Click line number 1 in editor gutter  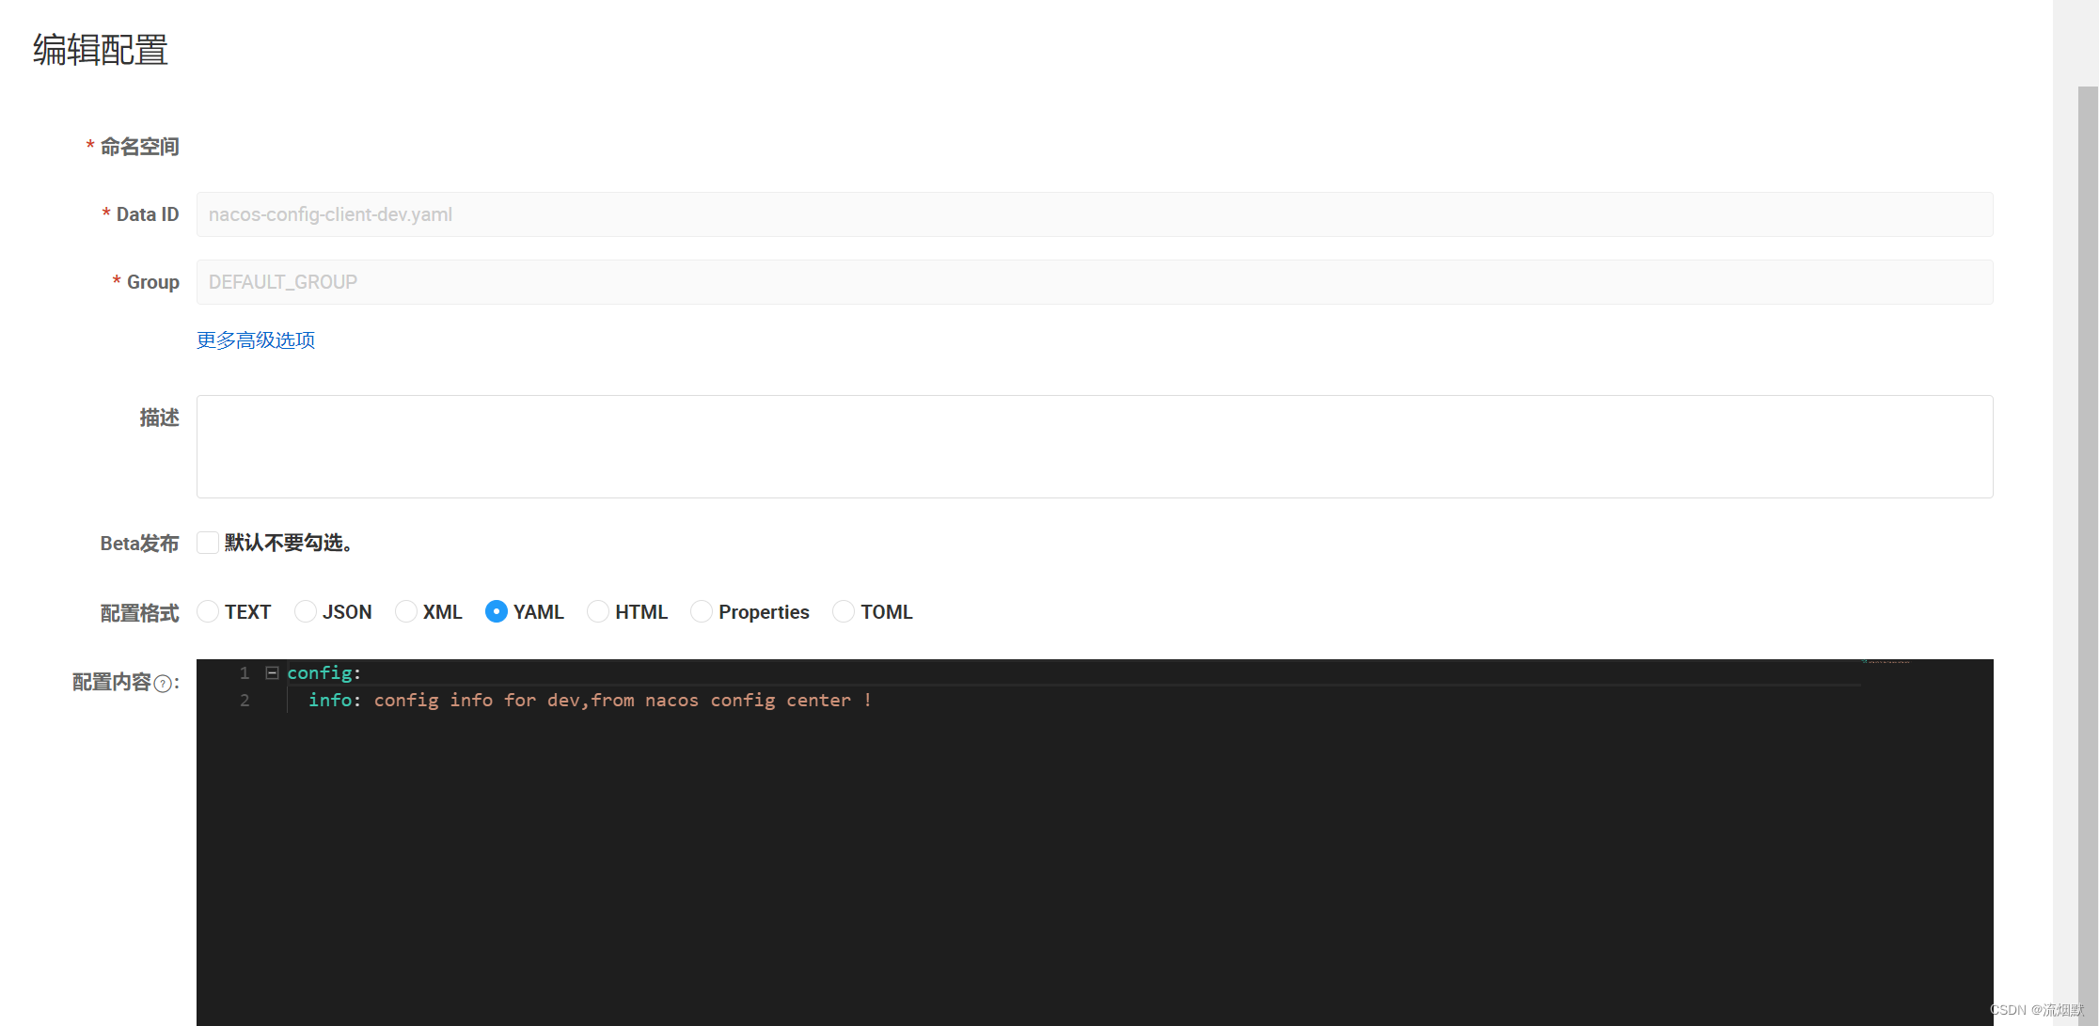click(245, 672)
